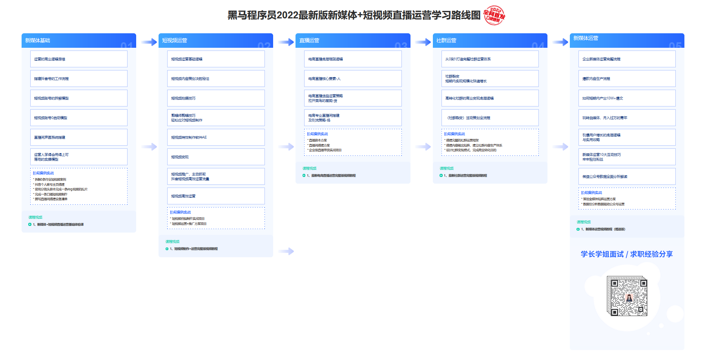Click the 短视频账号的拆解模型 topic box

pos(79,98)
